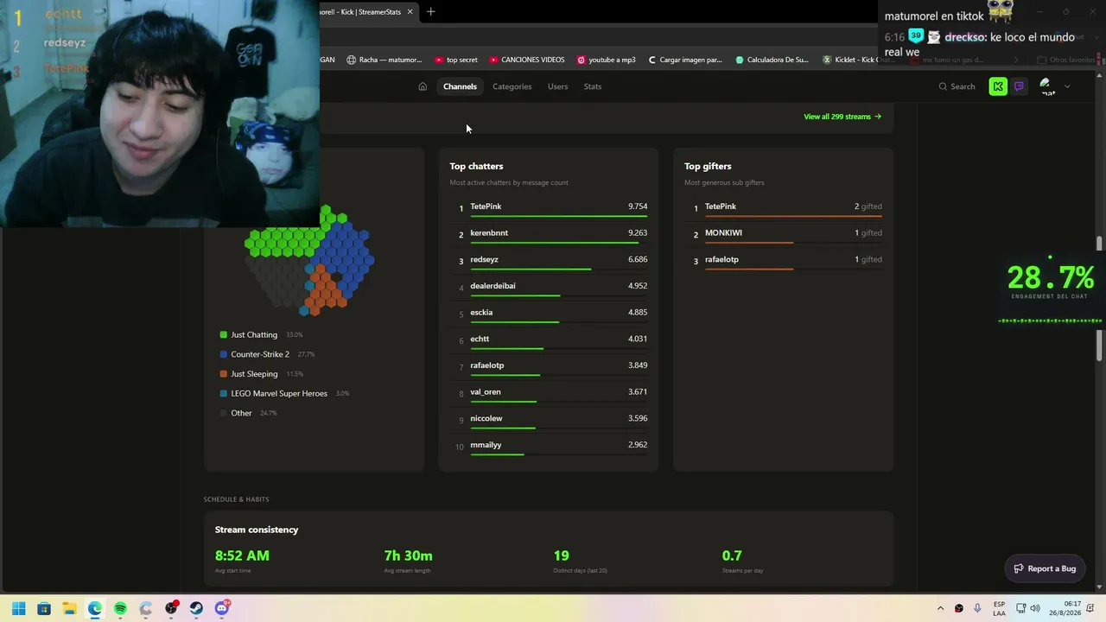This screenshot has height=622, width=1106.
Task: Click the 8:52 AM avg start time
Action: point(242,555)
